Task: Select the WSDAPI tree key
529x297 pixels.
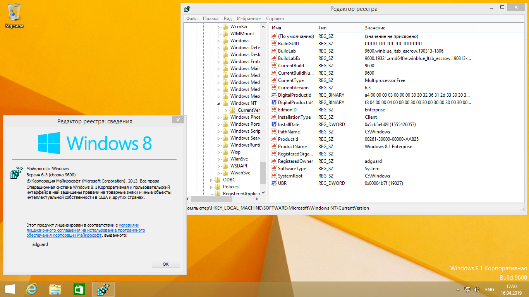Action: coord(239,166)
